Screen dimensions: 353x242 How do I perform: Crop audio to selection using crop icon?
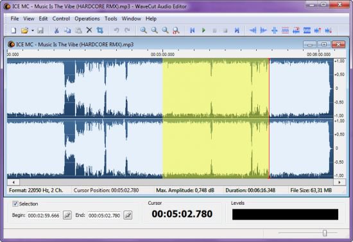coord(99,30)
